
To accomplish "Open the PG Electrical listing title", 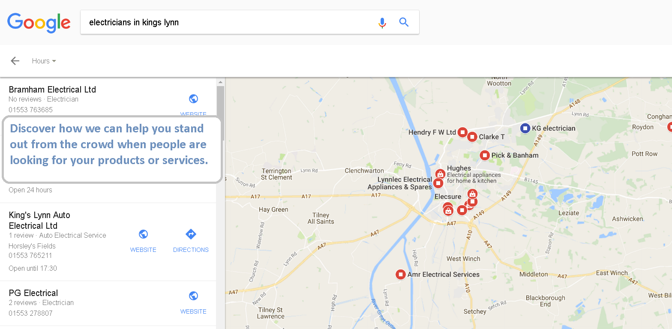I will [33, 293].
